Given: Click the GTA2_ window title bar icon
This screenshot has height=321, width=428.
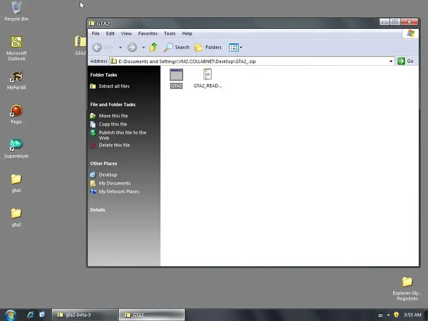Looking at the screenshot, I should point(92,23).
